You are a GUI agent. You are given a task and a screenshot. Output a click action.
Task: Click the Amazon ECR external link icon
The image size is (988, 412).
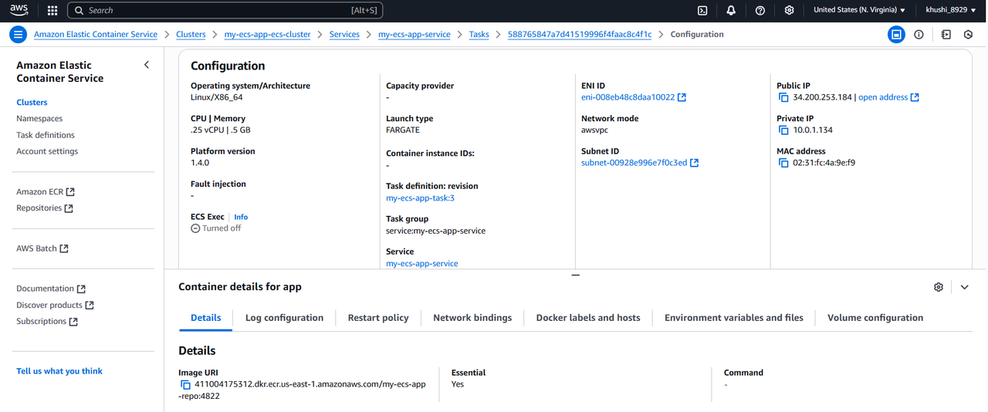tap(70, 192)
